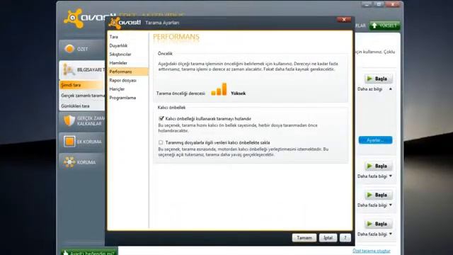Cancel the dialog with İptal
453x255 pixels.
(x=328, y=238)
